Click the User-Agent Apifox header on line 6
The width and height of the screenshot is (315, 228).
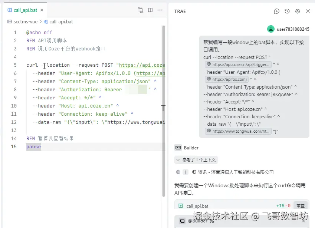[99, 73]
